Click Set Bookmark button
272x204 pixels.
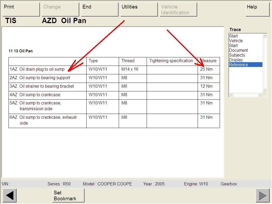(x=69, y=195)
